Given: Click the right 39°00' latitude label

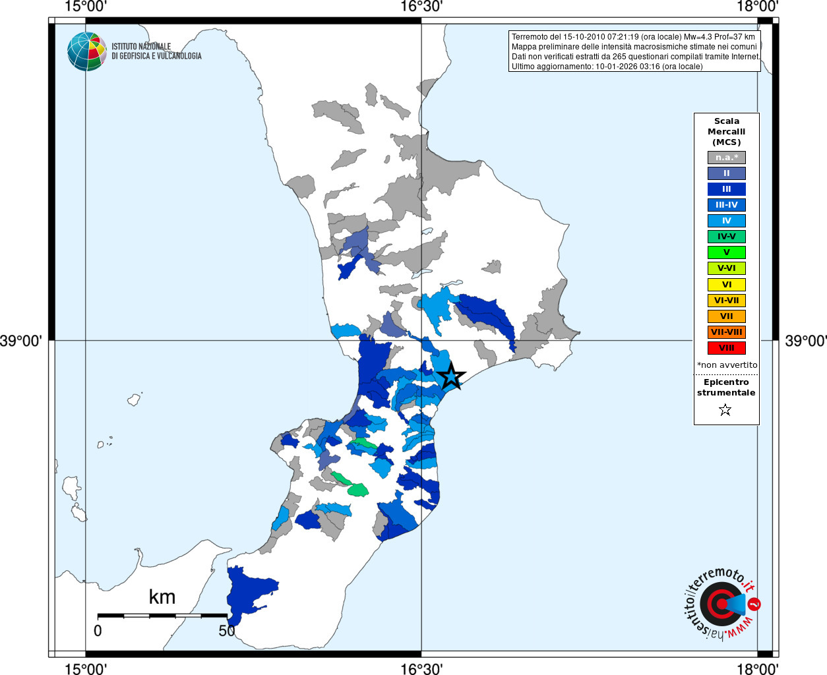Looking at the screenshot, I should click(806, 341).
